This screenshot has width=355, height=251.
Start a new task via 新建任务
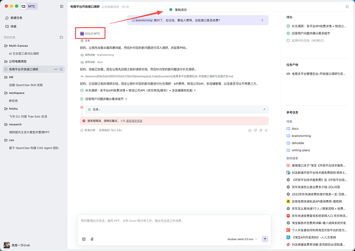(13, 18)
